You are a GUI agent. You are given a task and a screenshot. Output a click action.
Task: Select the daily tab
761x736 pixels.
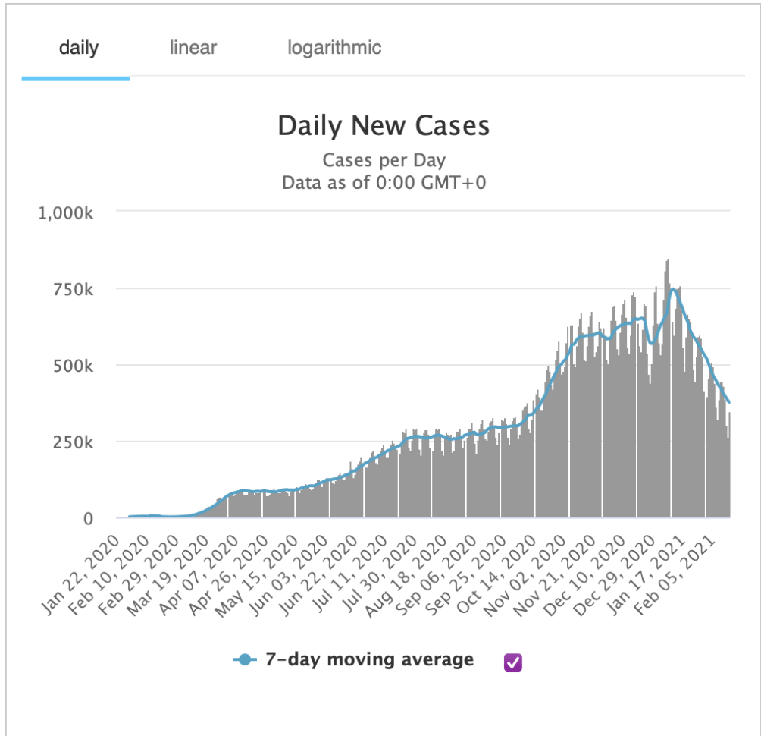click(79, 48)
